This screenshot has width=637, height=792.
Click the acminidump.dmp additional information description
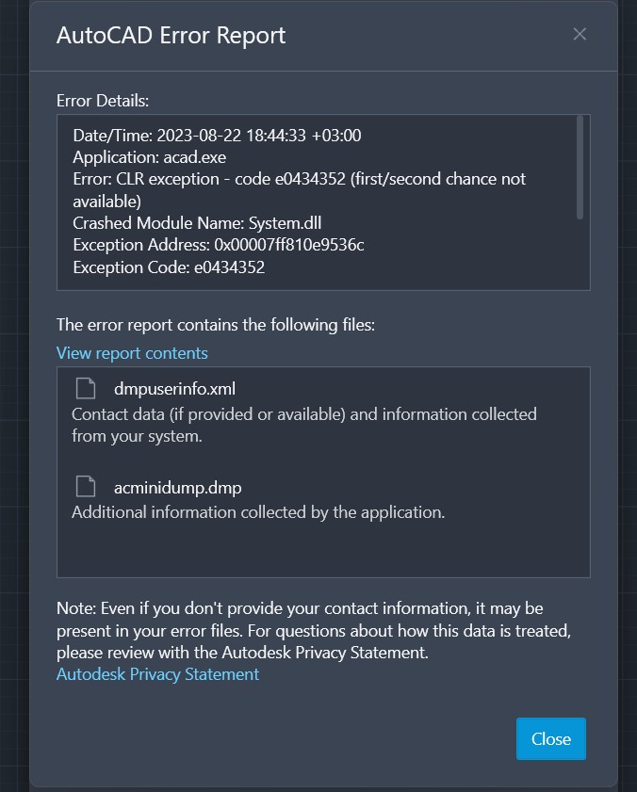(x=257, y=512)
